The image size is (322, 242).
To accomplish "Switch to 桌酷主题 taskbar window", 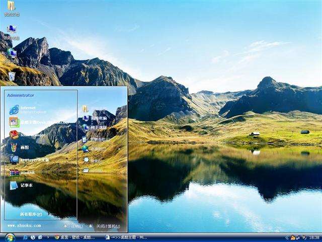I will (x=126, y=237).
